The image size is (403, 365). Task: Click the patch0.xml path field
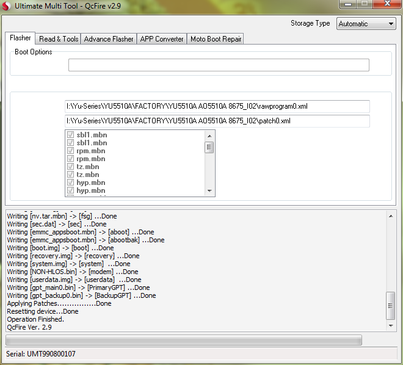tap(217, 121)
